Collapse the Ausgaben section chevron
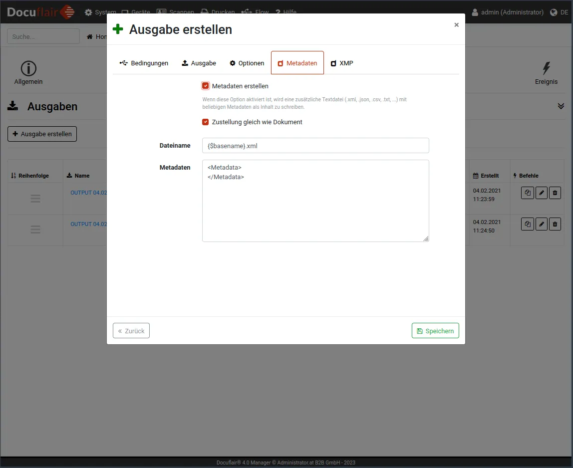 [561, 106]
